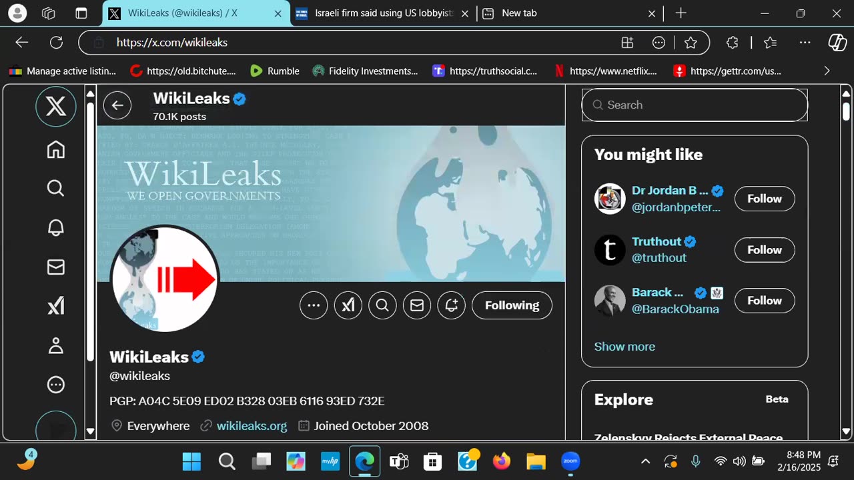Open the Firefox taskbar icon
854x480 pixels.
(501, 461)
